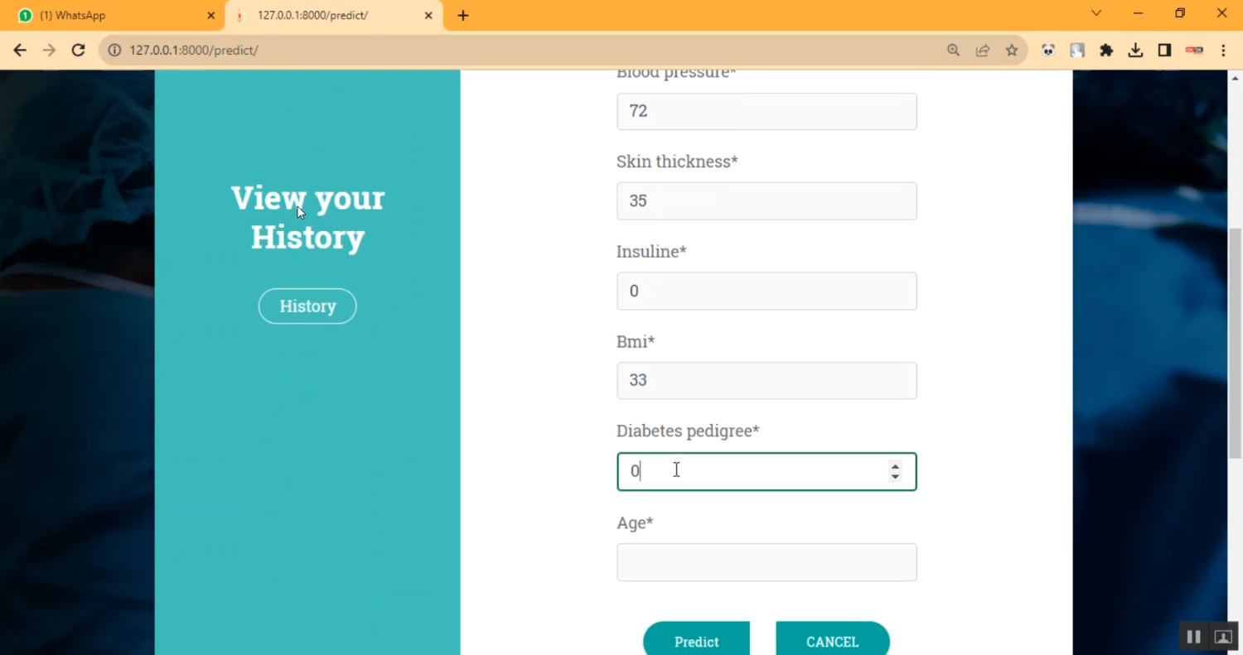
Task: Click the "Diabetes pedigree*" label
Action: pos(688,431)
